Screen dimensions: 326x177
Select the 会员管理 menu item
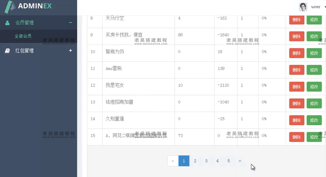point(38,23)
